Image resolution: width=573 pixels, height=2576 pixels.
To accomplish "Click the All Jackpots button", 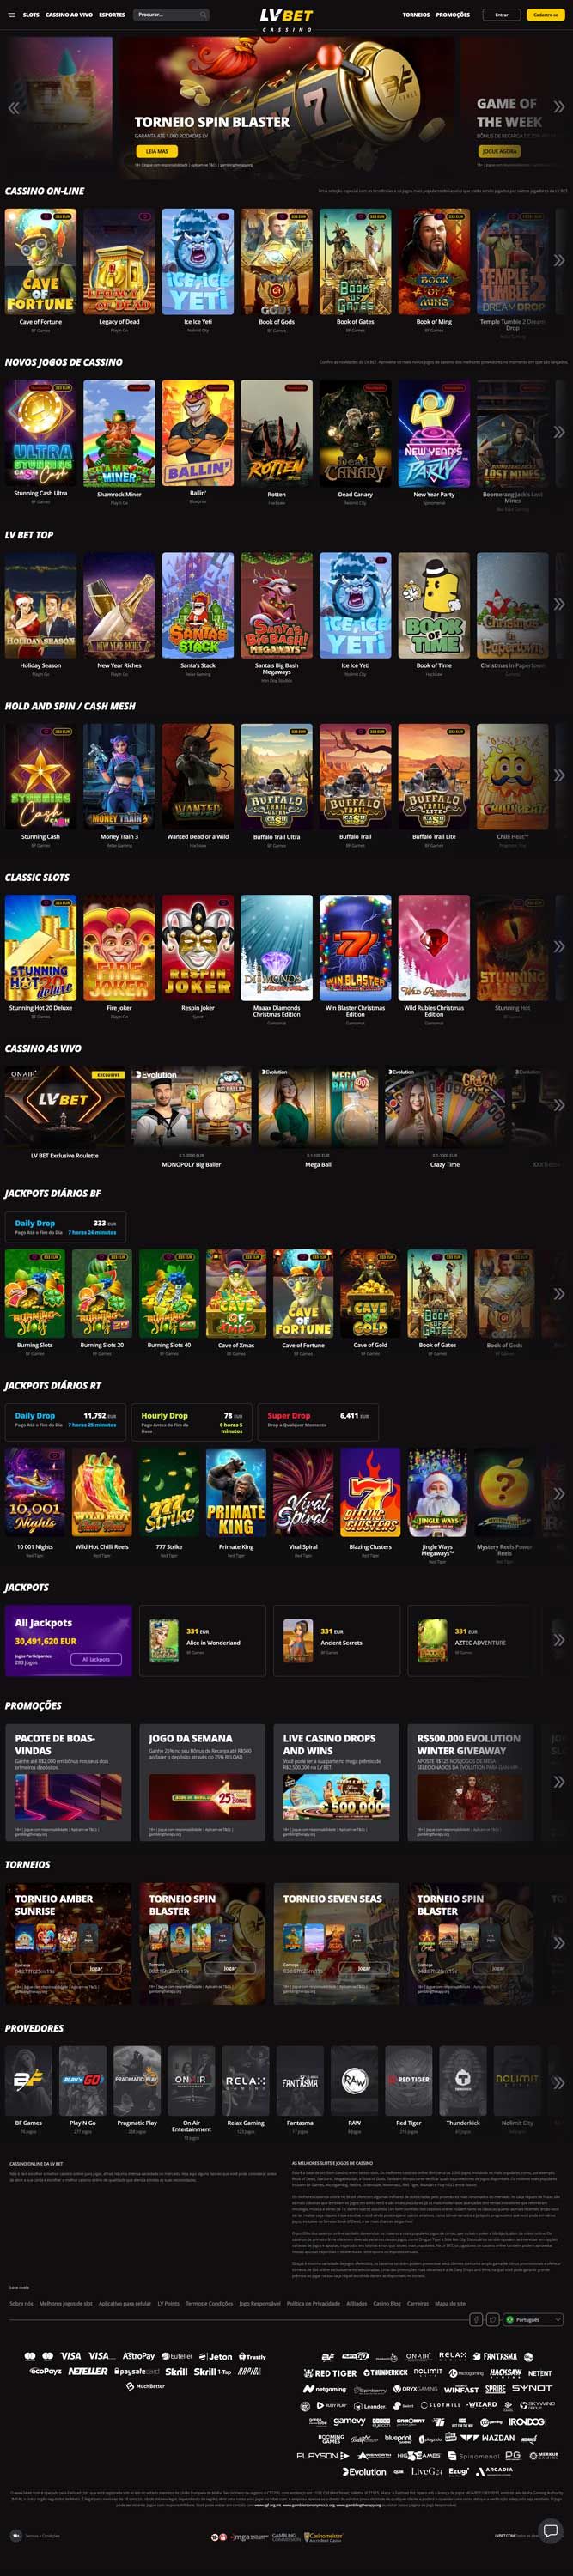I will [x=96, y=1659].
